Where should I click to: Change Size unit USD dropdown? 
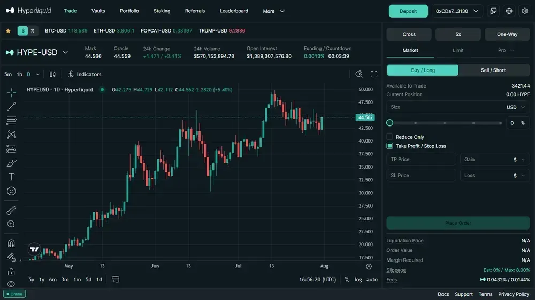[516, 107]
